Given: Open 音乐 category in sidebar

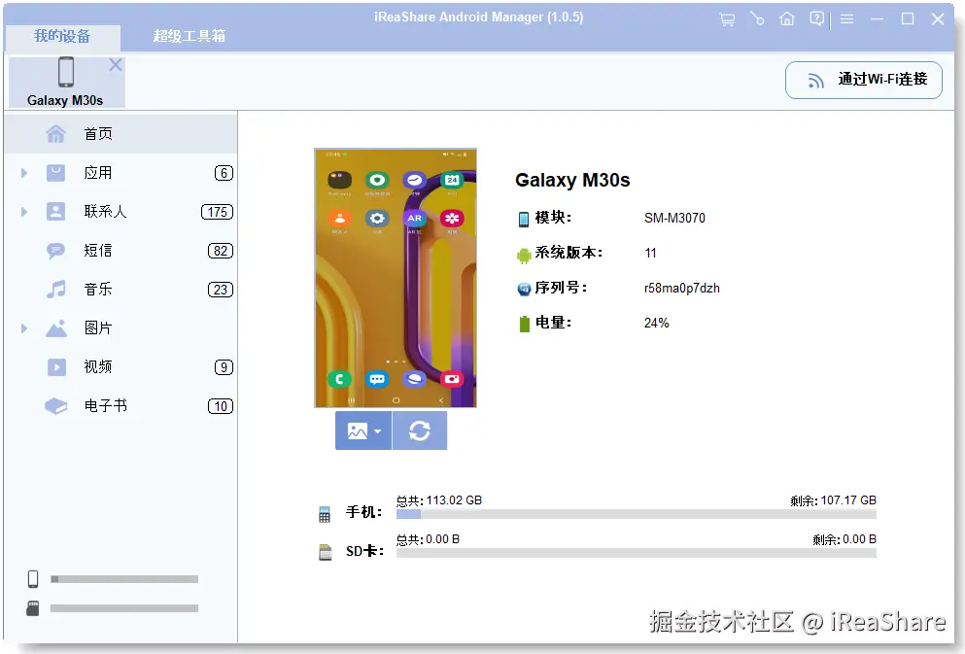Looking at the screenshot, I should (x=121, y=290).
